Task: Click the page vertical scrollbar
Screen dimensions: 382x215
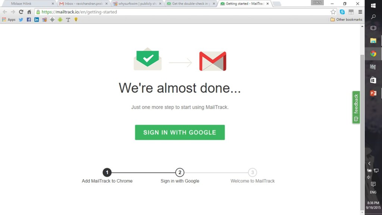Action: [362, 132]
